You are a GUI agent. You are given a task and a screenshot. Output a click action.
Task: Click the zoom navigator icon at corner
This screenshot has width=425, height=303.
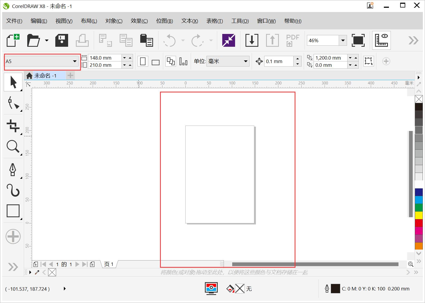click(411, 264)
